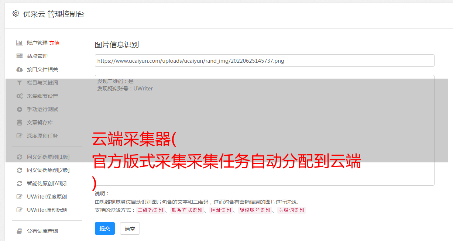Select 手动运行测试 in the sidebar
This screenshot has height=241, width=453.
coord(42,109)
